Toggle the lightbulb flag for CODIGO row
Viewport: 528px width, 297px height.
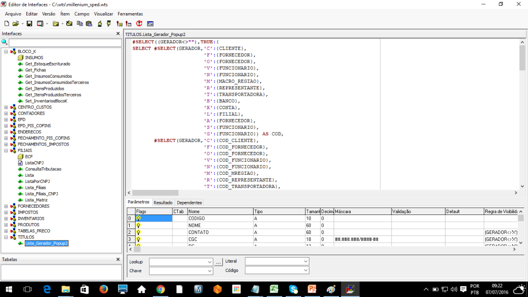[x=138, y=218]
